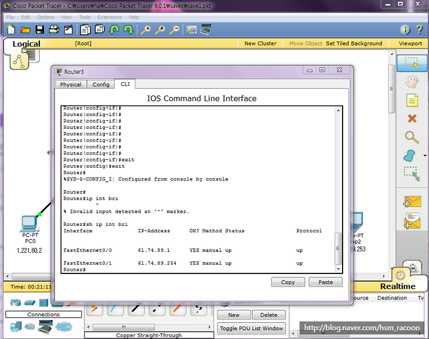Click the Network Information icon
429x339 pixels.
click(x=405, y=29)
